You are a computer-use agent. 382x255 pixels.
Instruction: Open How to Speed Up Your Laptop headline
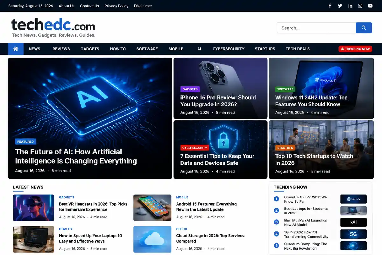click(x=90, y=238)
